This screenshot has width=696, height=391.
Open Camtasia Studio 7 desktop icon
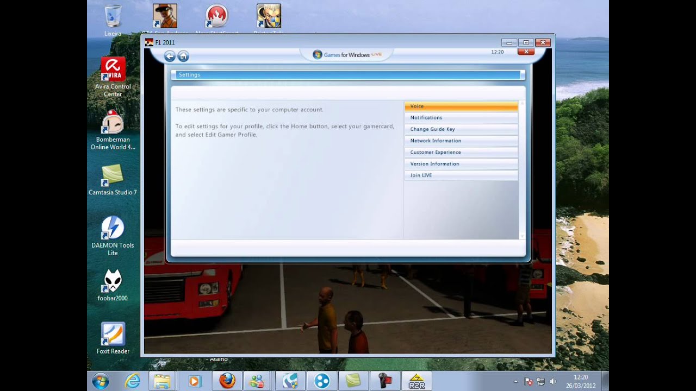[x=113, y=179]
